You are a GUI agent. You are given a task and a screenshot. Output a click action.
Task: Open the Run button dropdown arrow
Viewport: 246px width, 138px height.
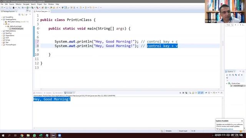click(30, 8)
